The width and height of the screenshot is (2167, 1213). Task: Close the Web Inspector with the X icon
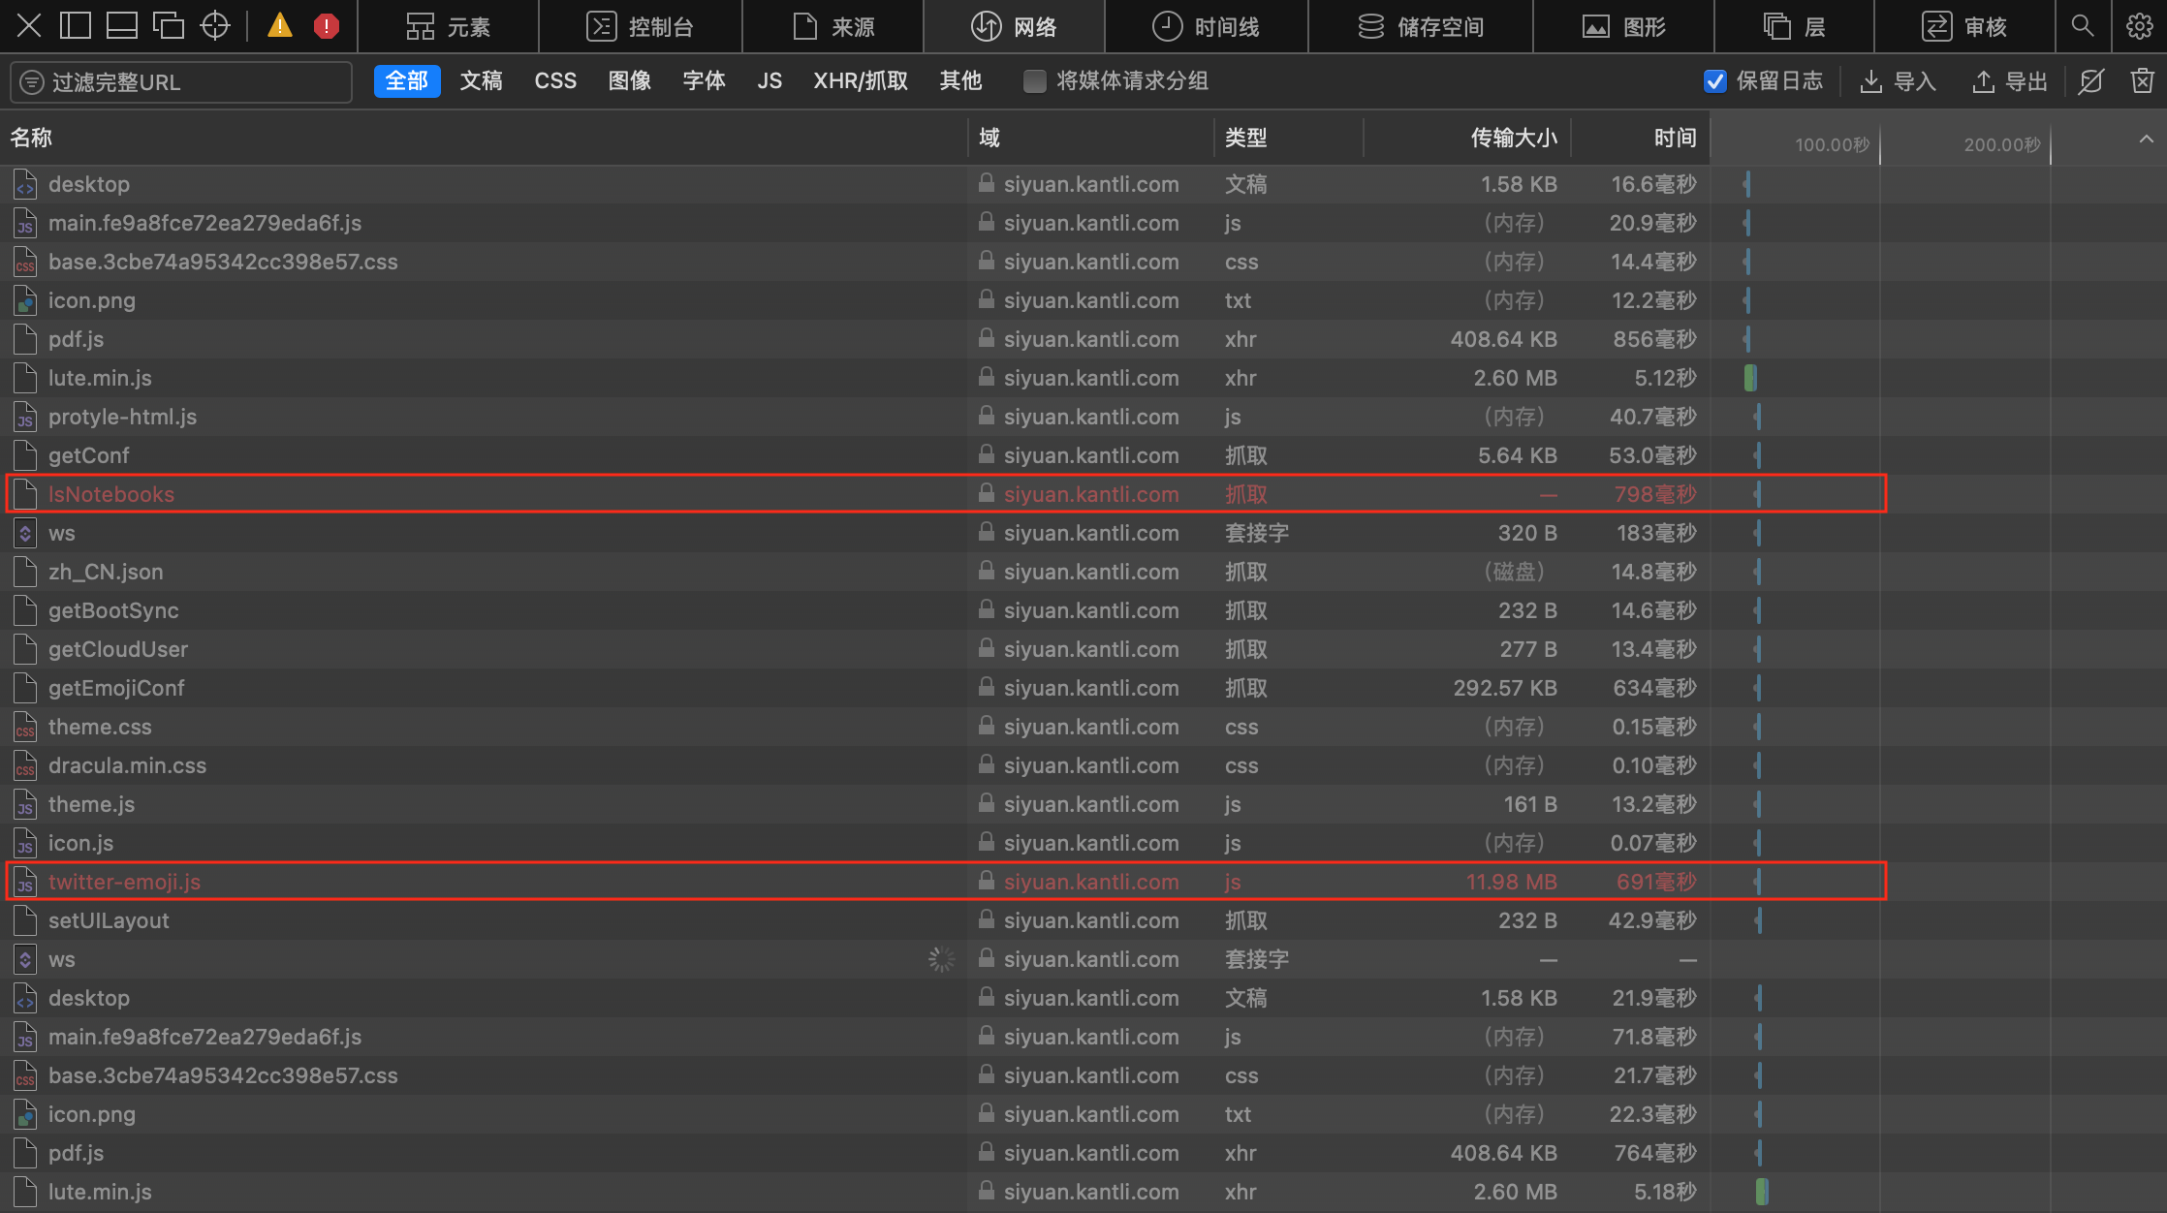[29, 26]
